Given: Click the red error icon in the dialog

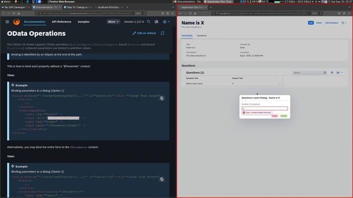Looking at the screenshot, I should click(x=244, y=113).
